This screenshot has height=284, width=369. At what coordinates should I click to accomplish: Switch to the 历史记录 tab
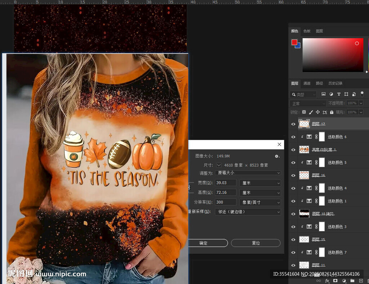[x=335, y=83]
